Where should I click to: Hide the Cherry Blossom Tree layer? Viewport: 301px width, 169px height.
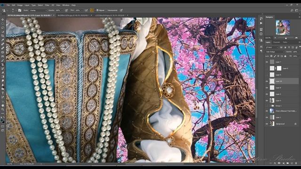coord(267,111)
